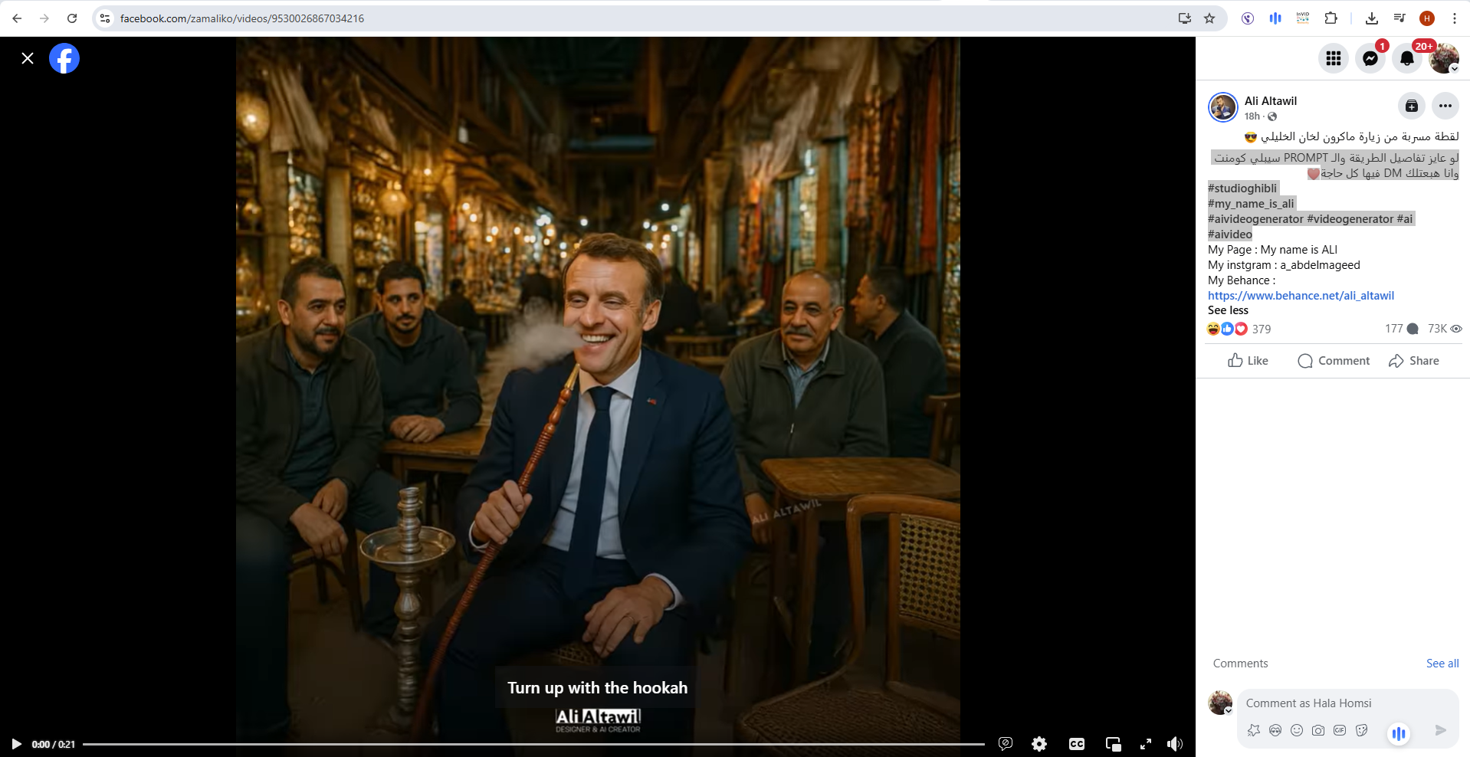The height and width of the screenshot is (757, 1470).
Task: Toggle closed captions on video
Action: tap(1076, 744)
